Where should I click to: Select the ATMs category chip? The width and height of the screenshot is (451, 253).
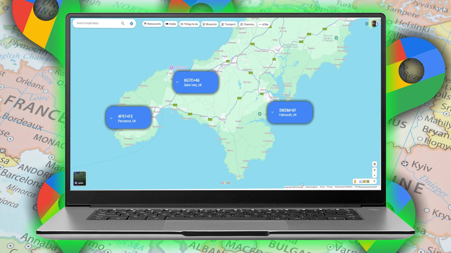pyautogui.click(x=264, y=25)
